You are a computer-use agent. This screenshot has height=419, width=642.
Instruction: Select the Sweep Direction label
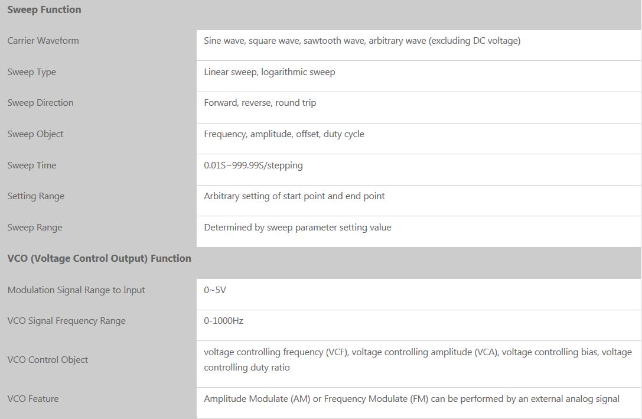pyautogui.click(x=41, y=103)
